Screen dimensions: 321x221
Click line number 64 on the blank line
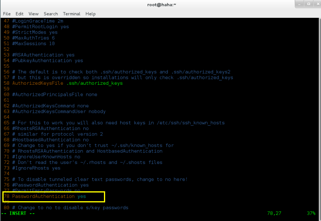[6, 117]
